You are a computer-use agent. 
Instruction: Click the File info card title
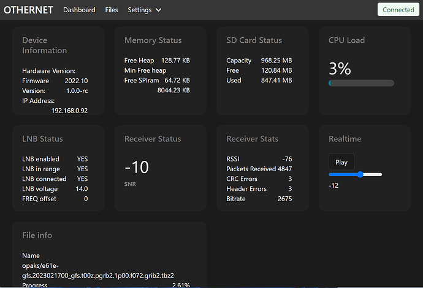[37, 235]
